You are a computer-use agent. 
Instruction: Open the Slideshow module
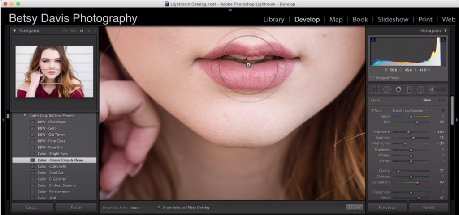click(x=393, y=20)
